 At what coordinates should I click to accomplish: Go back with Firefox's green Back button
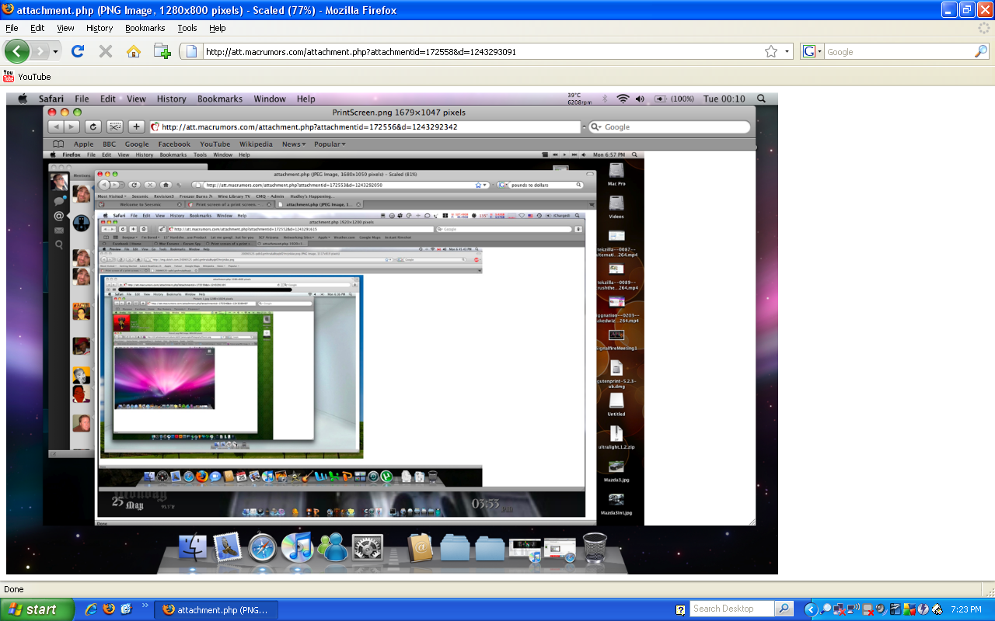pyautogui.click(x=17, y=52)
